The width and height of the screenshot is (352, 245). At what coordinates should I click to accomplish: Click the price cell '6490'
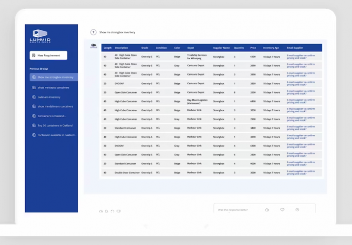coord(253,101)
